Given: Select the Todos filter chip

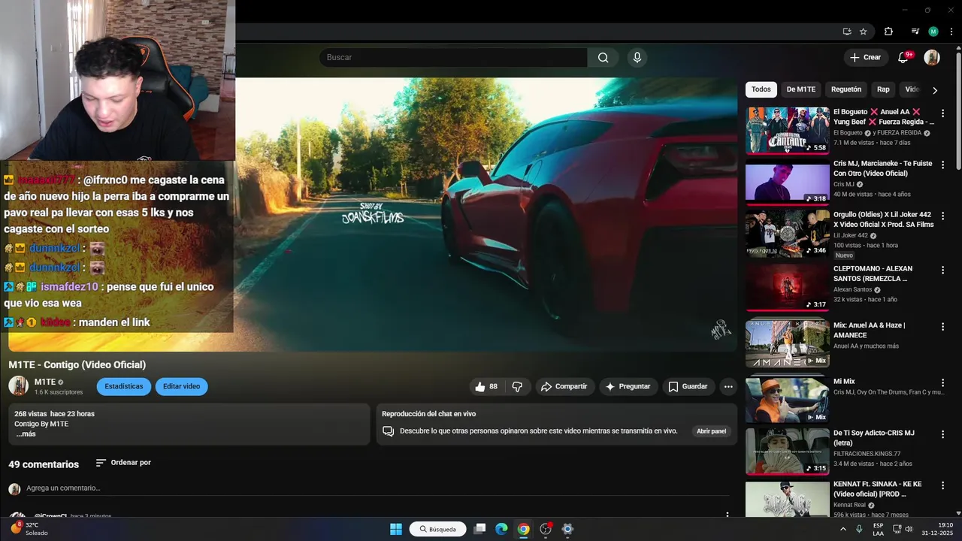Looking at the screenshot, I should click(x=761, y=89).
